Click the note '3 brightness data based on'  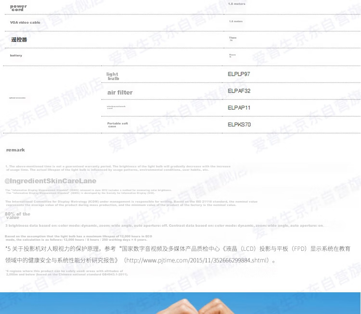tap(165, 225)
